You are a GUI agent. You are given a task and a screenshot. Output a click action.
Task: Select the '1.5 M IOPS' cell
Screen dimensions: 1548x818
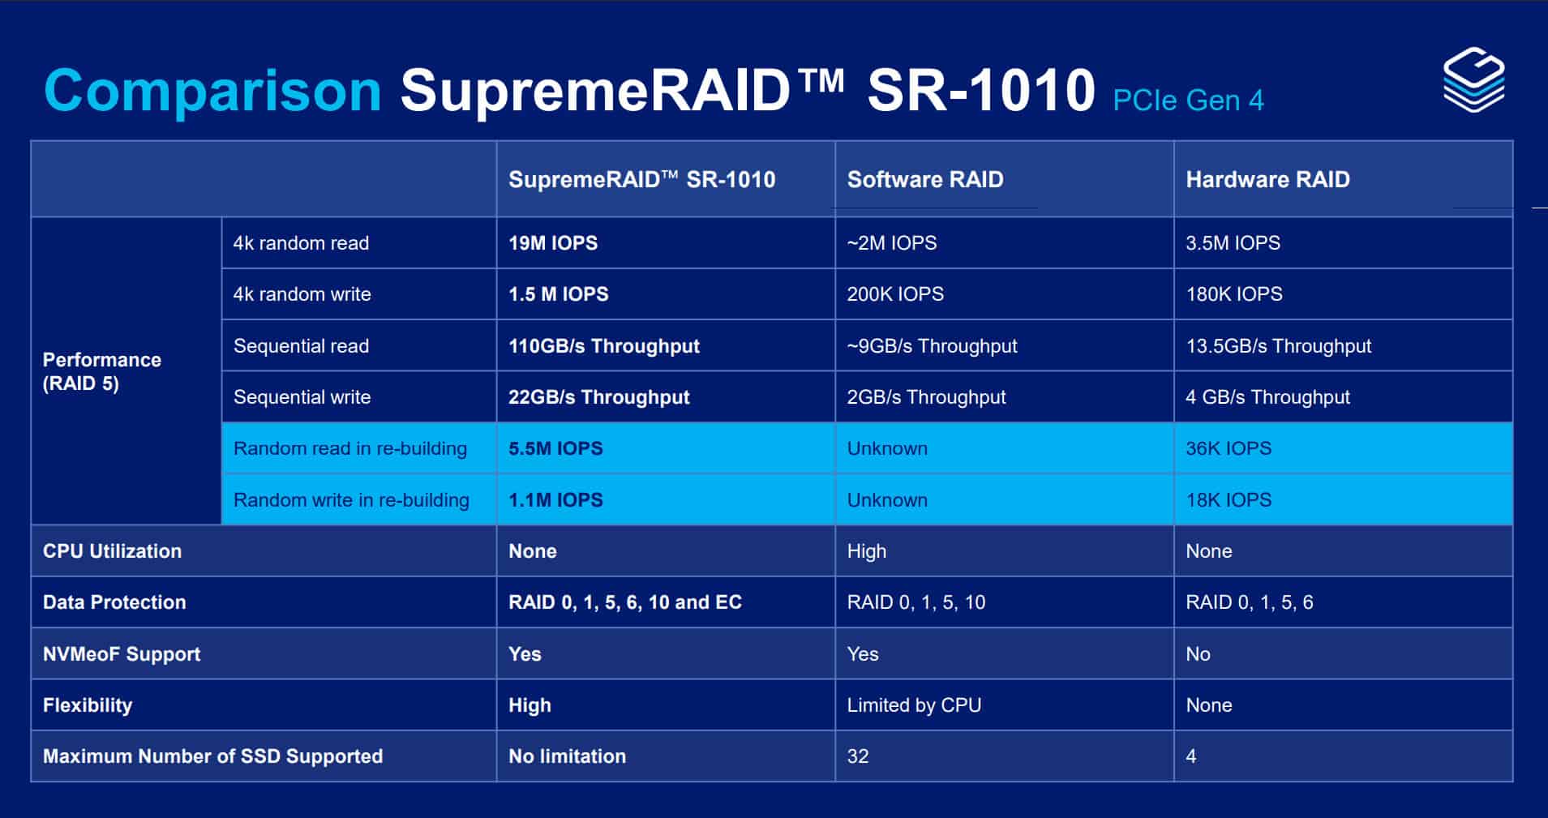(x=666, y=294)
